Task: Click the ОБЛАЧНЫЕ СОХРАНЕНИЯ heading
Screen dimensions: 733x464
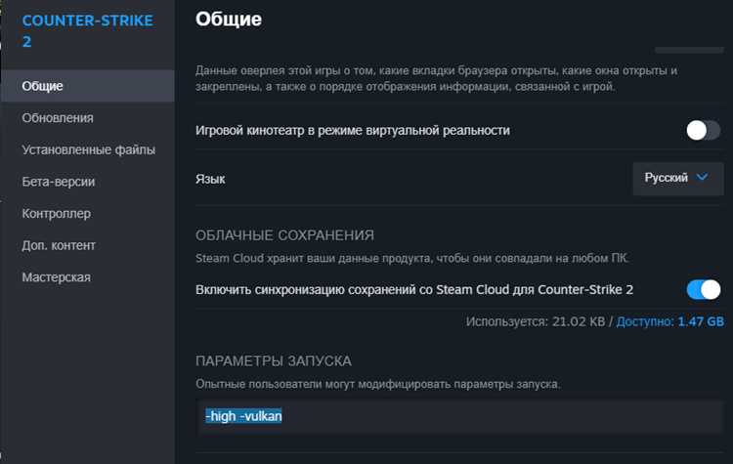Action: (284, 235)
